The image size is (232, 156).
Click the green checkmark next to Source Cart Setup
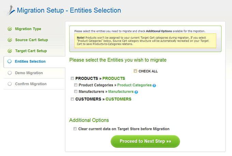10,40
